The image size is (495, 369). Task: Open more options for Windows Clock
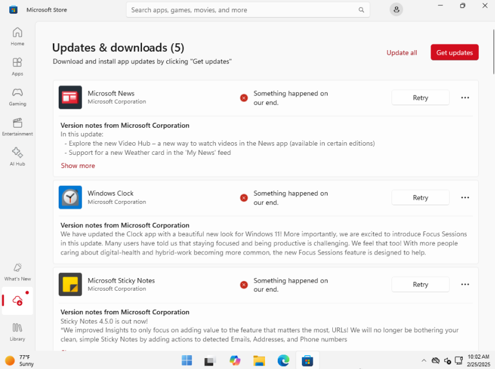(465, 197)
